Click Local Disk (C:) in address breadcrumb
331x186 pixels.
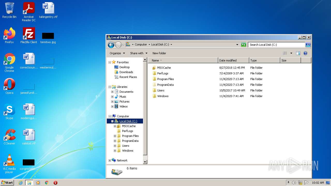[x=160, y=44]
